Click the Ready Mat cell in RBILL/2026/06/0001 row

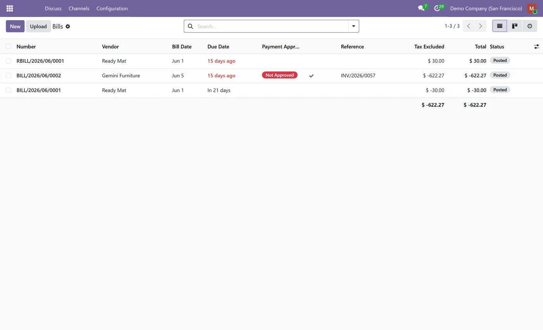[114, 61]
